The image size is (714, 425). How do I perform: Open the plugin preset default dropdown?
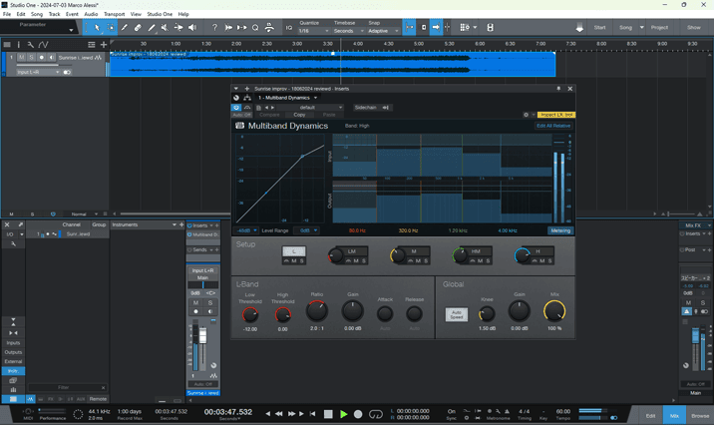click(310, 108)
